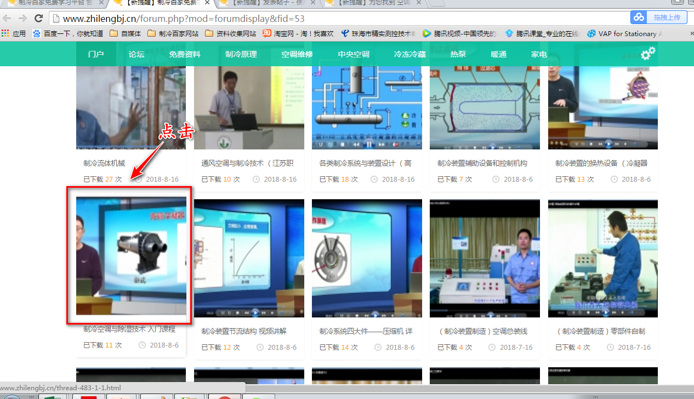
Task: Switch to the 【新提醒】发表帖子 tab
Action: pos(268,3)
